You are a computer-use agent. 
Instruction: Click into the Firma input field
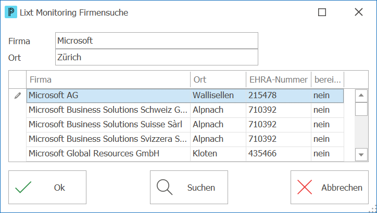tap(157, 41)
